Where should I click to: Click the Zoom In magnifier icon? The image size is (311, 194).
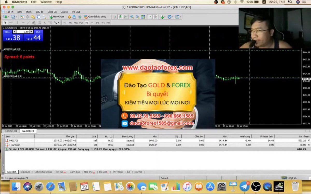pos(132,17)
